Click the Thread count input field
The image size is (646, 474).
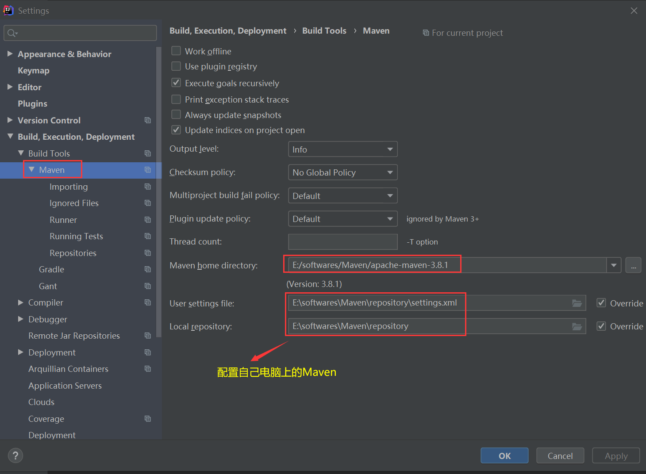tap(343, 242)
